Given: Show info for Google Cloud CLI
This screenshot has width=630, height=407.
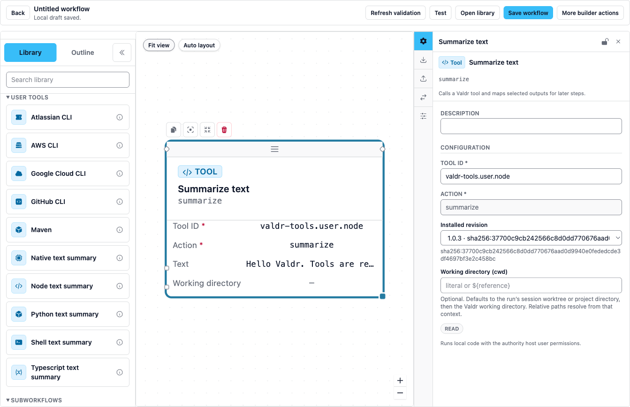Looking at the screenshot, I should coord(120,173).
